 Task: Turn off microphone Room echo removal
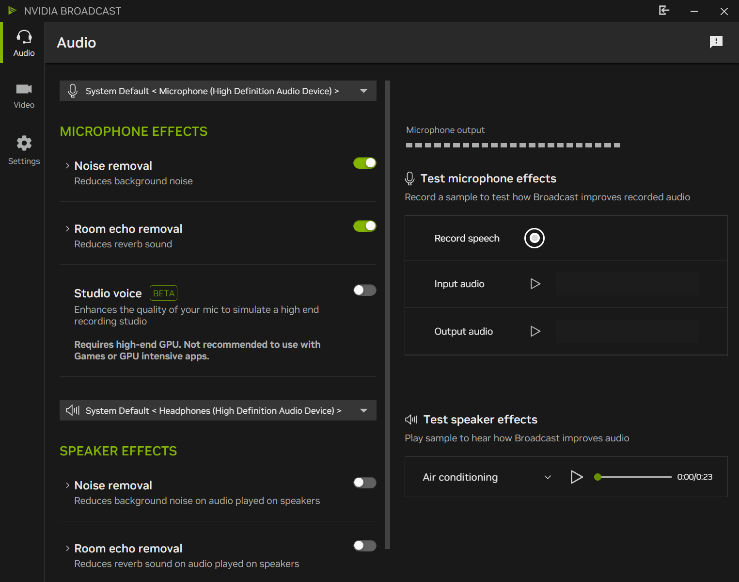coord(364,226)
